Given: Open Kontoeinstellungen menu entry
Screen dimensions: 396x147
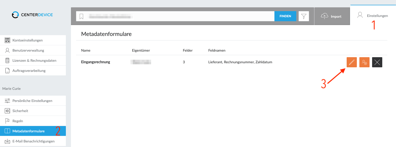Looking at the screenshot, I should (33, 40).
